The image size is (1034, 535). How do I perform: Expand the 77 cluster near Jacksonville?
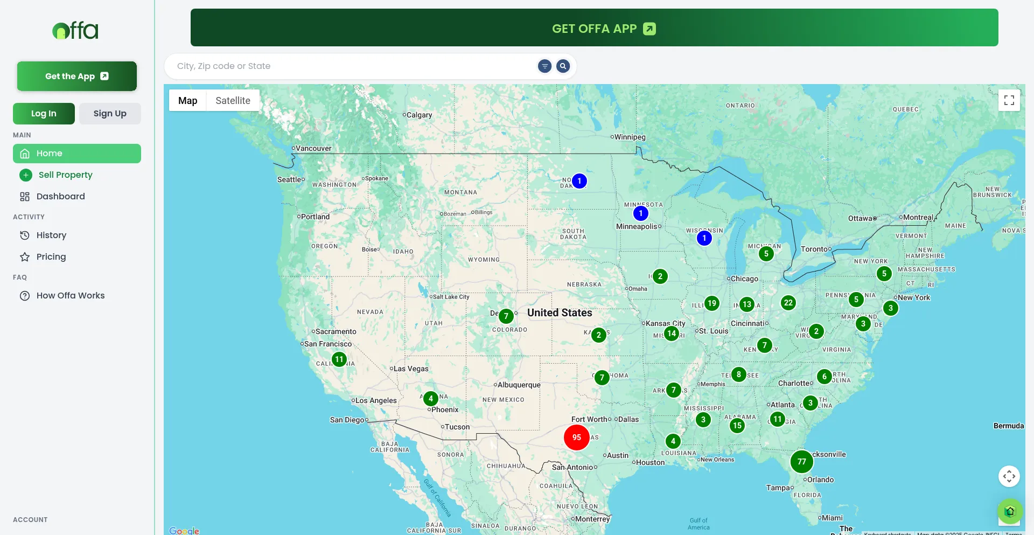801,462
